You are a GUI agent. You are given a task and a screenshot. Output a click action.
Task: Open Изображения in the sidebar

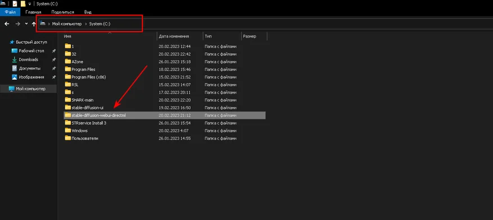point(32,77)
